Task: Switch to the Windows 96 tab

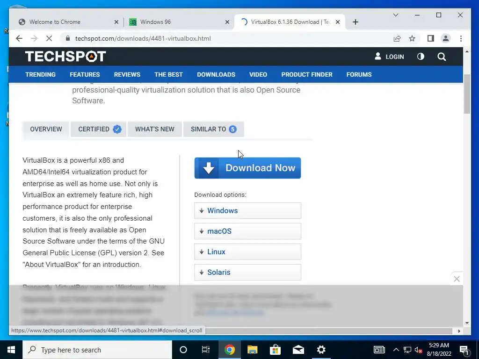Action: coord(179,22)
